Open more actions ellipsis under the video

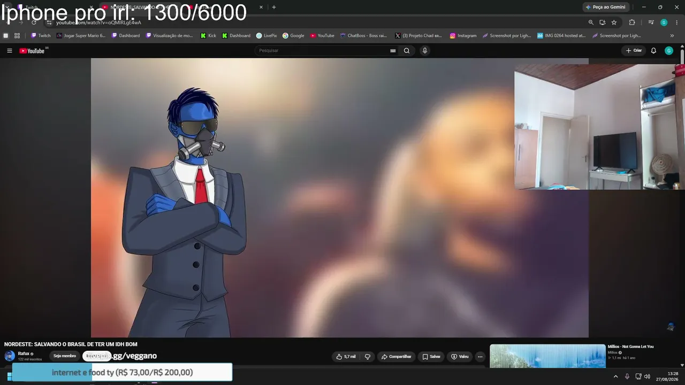480,357
